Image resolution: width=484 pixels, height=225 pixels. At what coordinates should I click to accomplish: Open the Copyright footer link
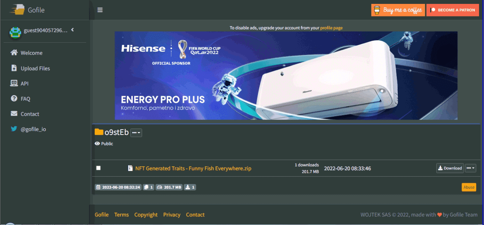point(146,215)
